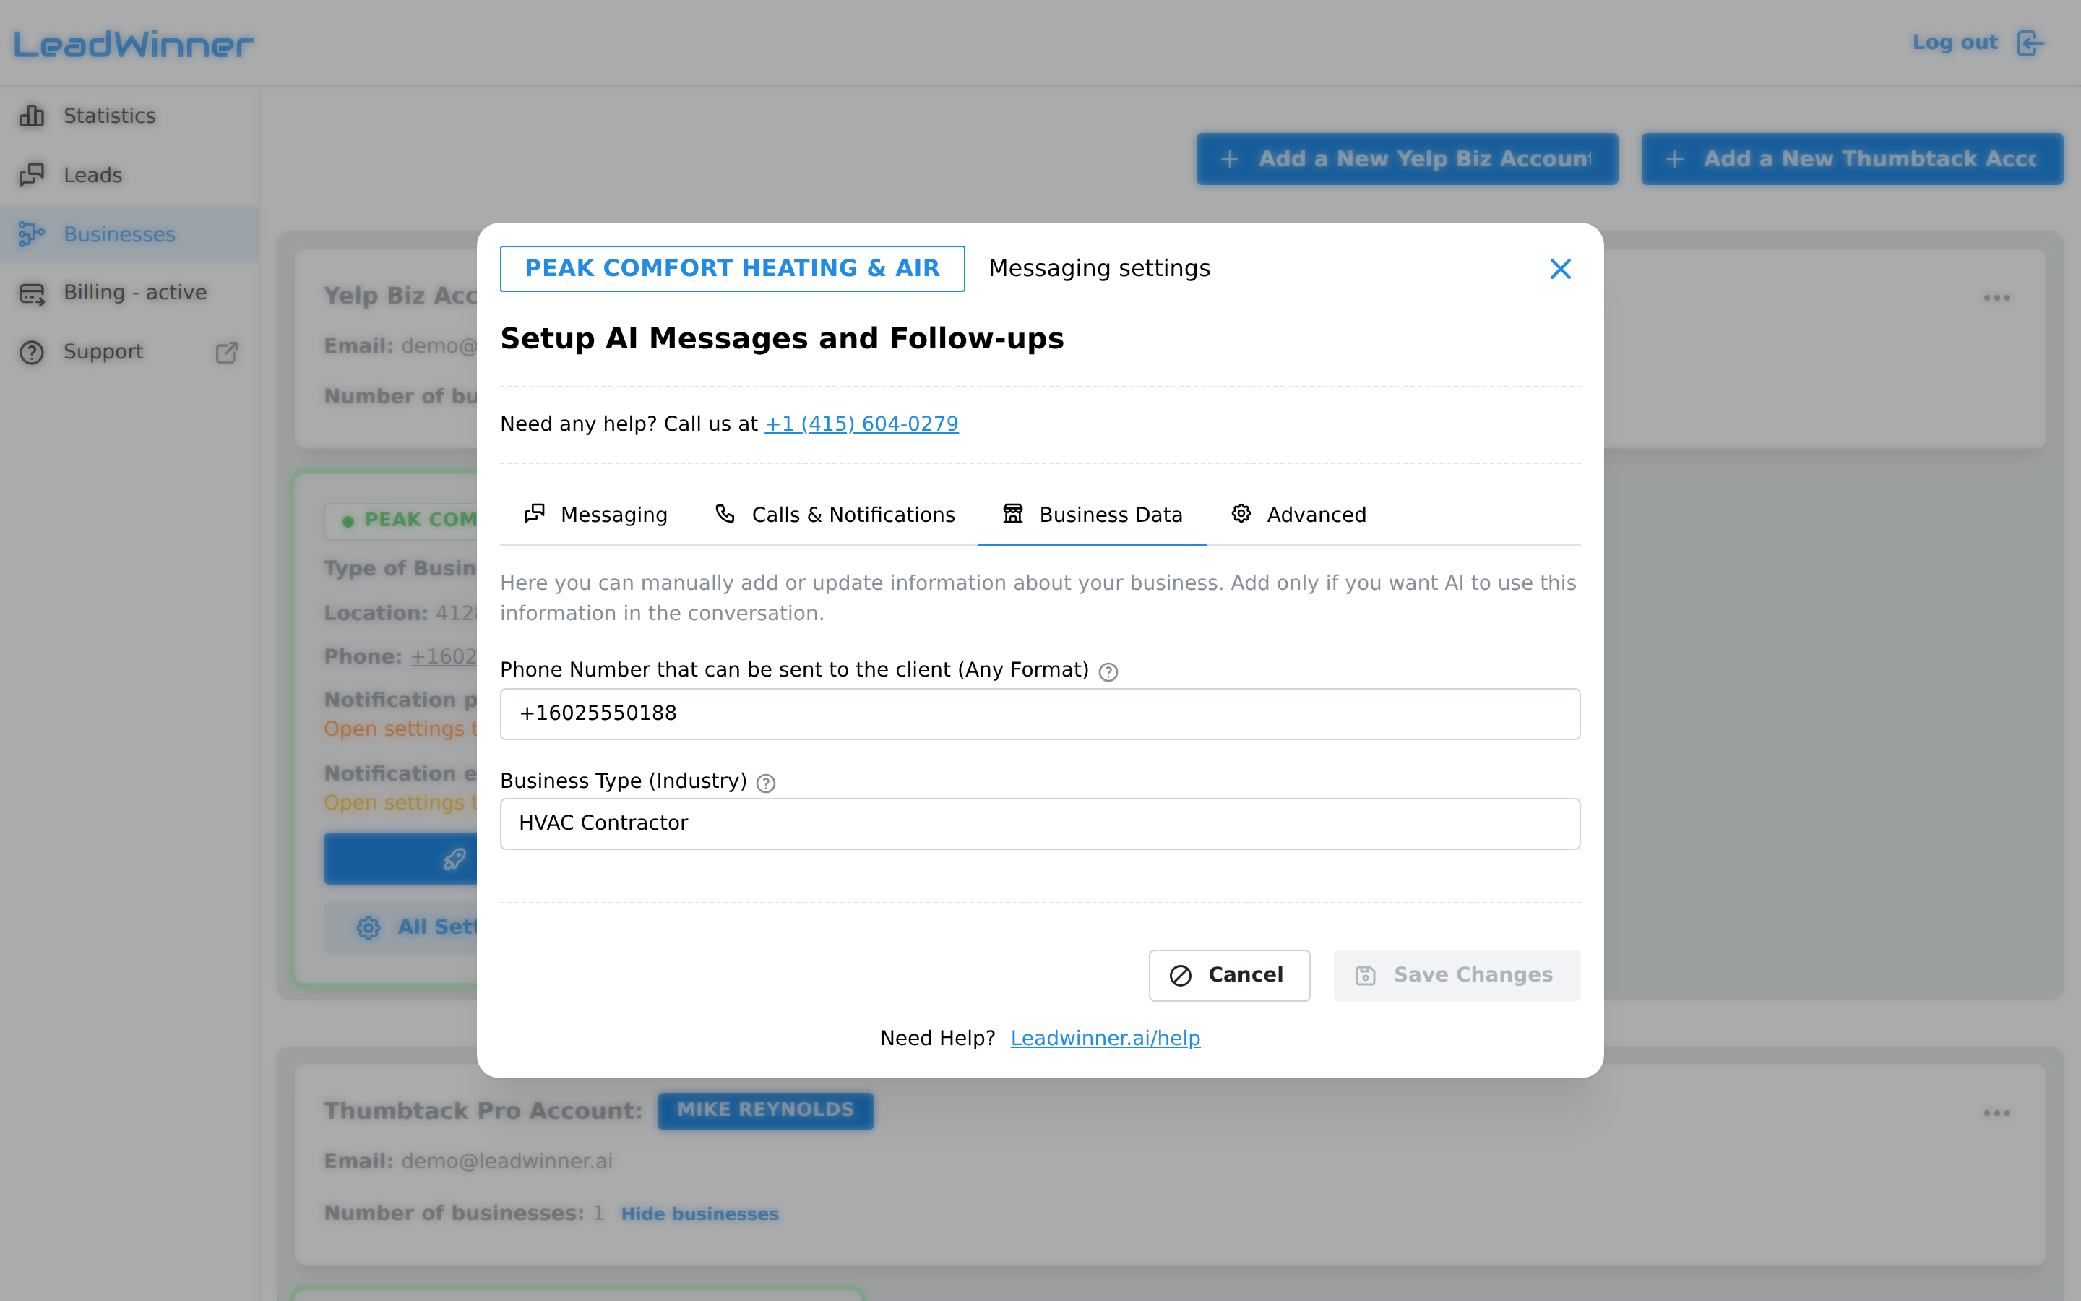
Task: Click the help icon beside Phone Number label
Action: pyautogui.click(x=1108, y=672)
